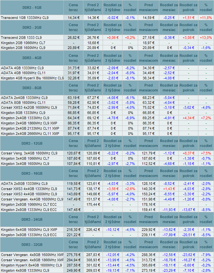Click the ADATA 2x4GB 1333MHz CL9 row name

point(24,98)
